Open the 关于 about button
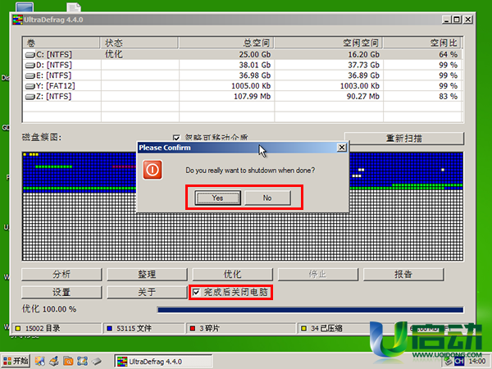This screenshot has width=492, height=369. [x=147, y=293]
